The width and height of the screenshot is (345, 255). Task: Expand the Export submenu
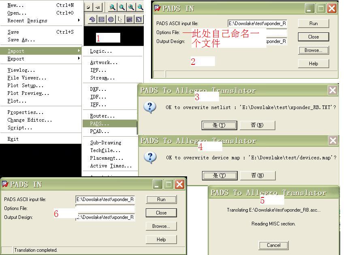(41, 58)
